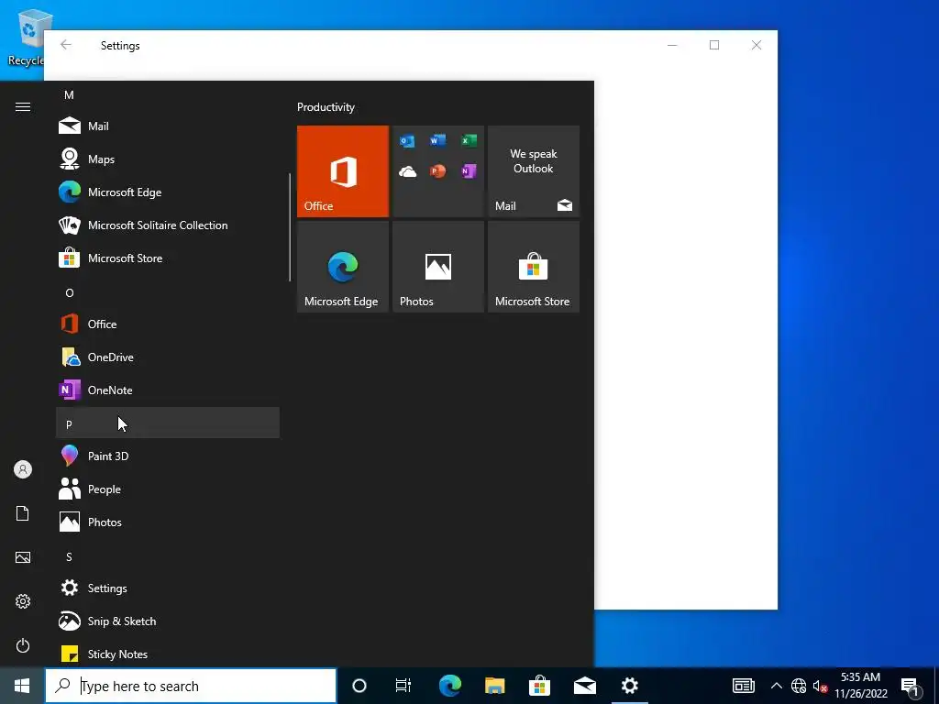939x704 pixels.
Task: Open Mail from the taskbar
Action: pos(584,686)
